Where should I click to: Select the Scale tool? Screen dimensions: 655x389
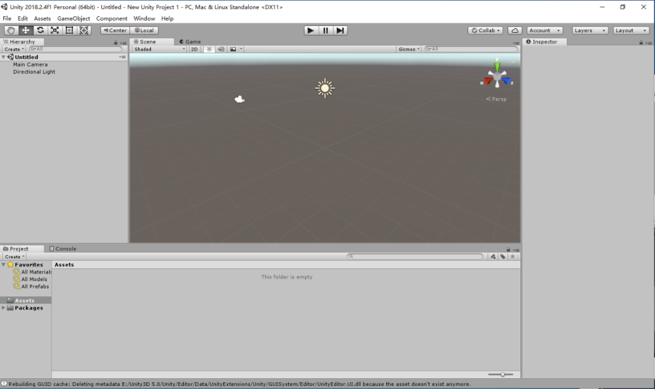click(55, 30)
